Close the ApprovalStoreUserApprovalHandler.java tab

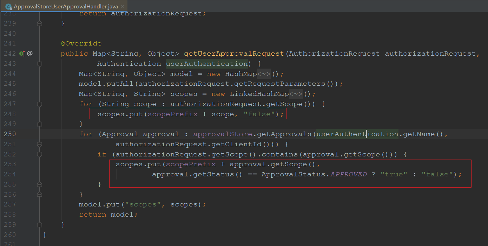[122, 6]
